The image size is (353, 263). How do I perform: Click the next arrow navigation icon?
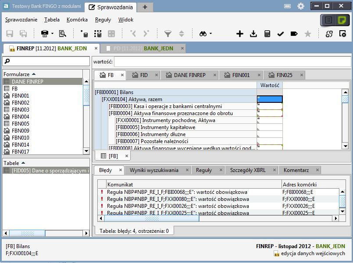coord(146,34)
